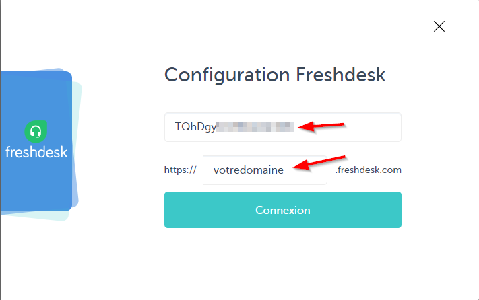Click the white freshdesk wordmark
Screen dimensions: 479x300
36,152
